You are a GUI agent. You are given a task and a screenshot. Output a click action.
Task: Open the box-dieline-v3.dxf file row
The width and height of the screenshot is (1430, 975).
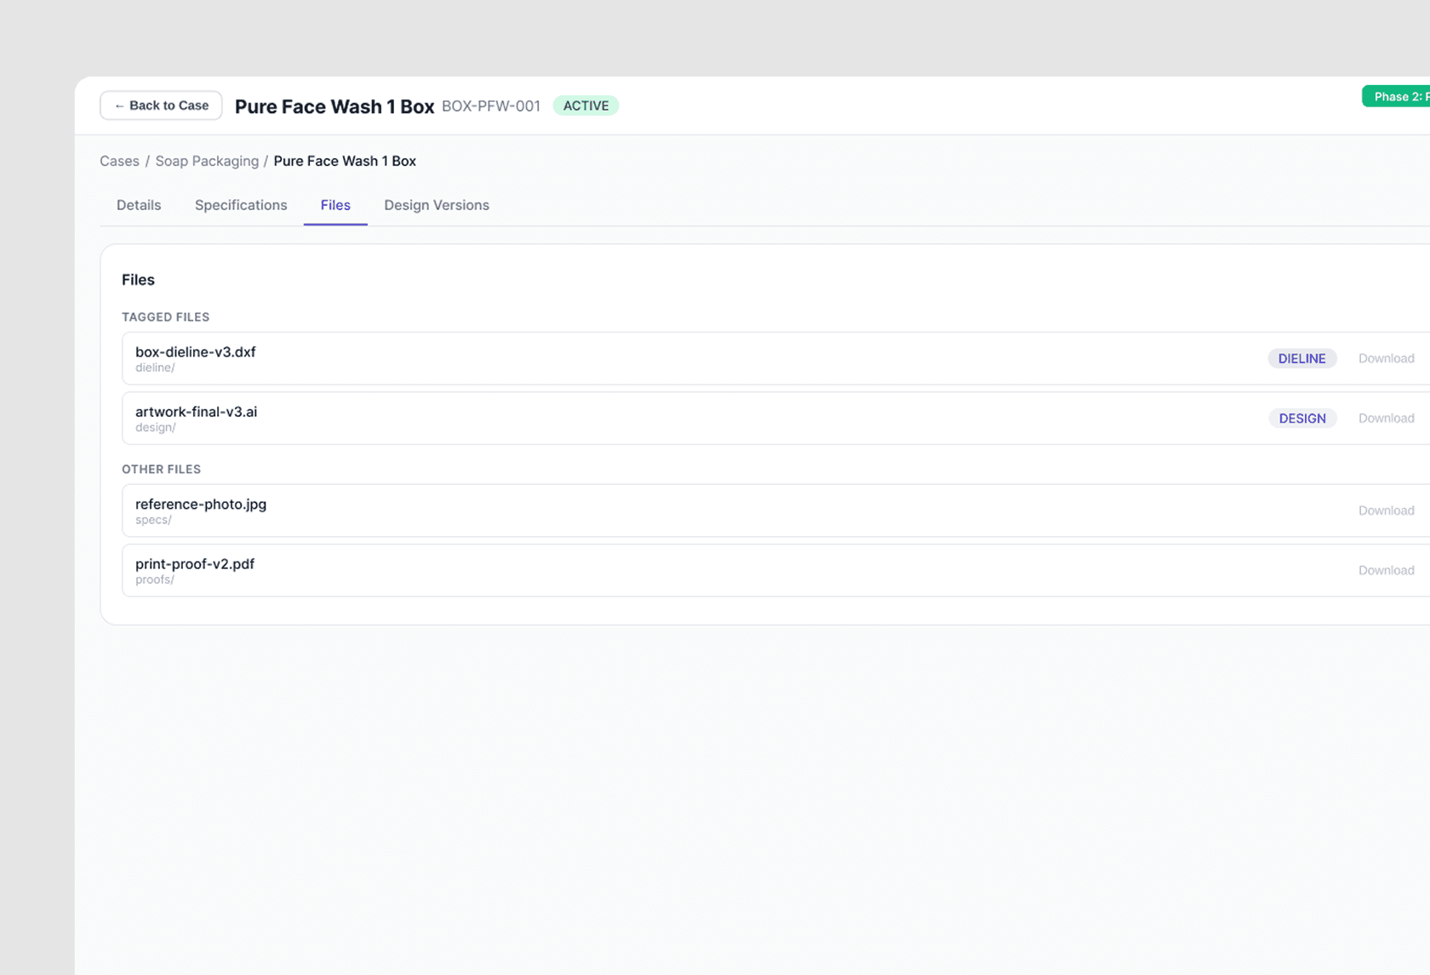[596, 358]
